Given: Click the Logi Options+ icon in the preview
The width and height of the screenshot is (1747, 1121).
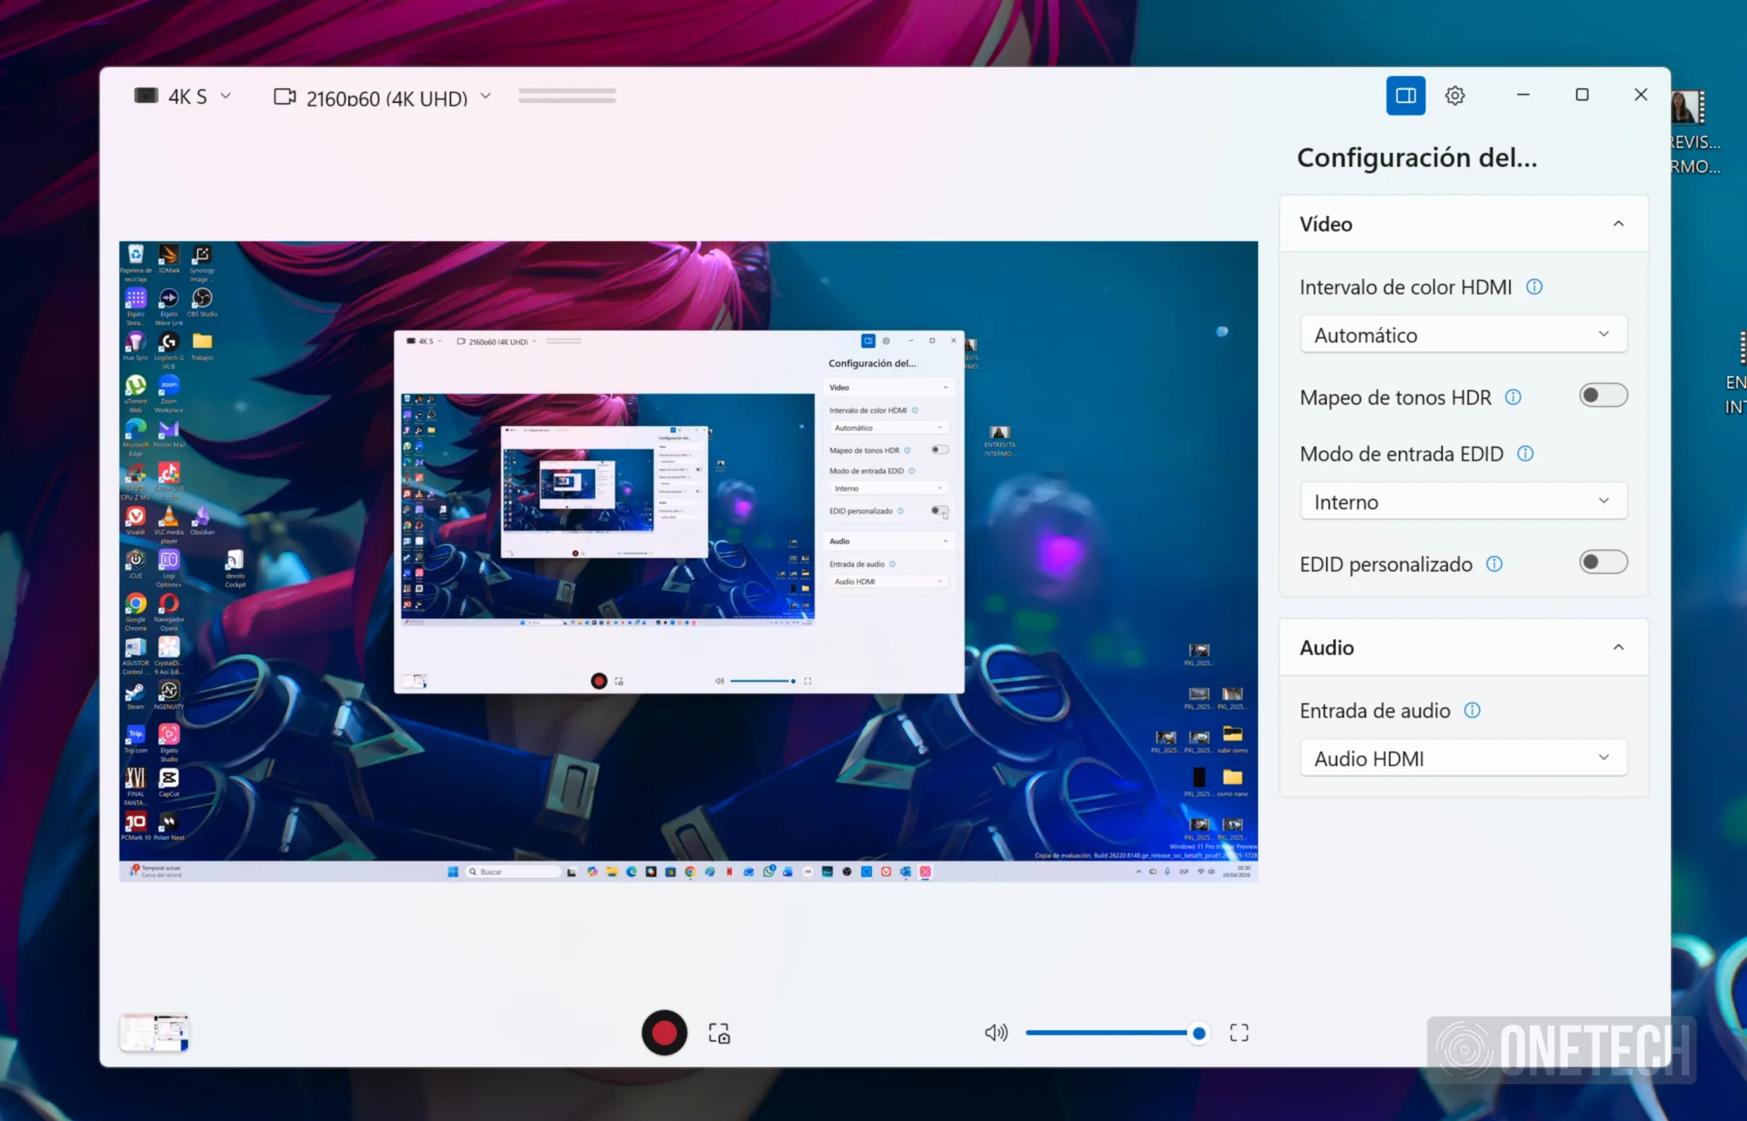Looking at the screenshot, I should (169, 568).
